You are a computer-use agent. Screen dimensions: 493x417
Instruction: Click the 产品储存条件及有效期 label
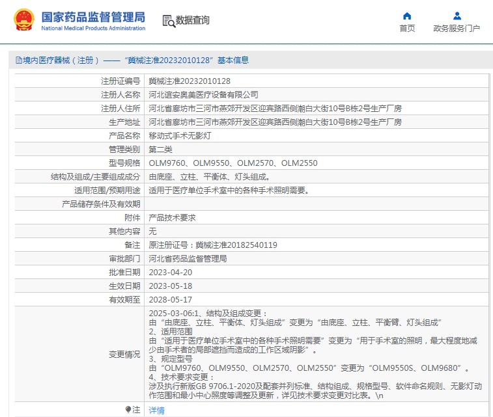[x=101, y=204]
